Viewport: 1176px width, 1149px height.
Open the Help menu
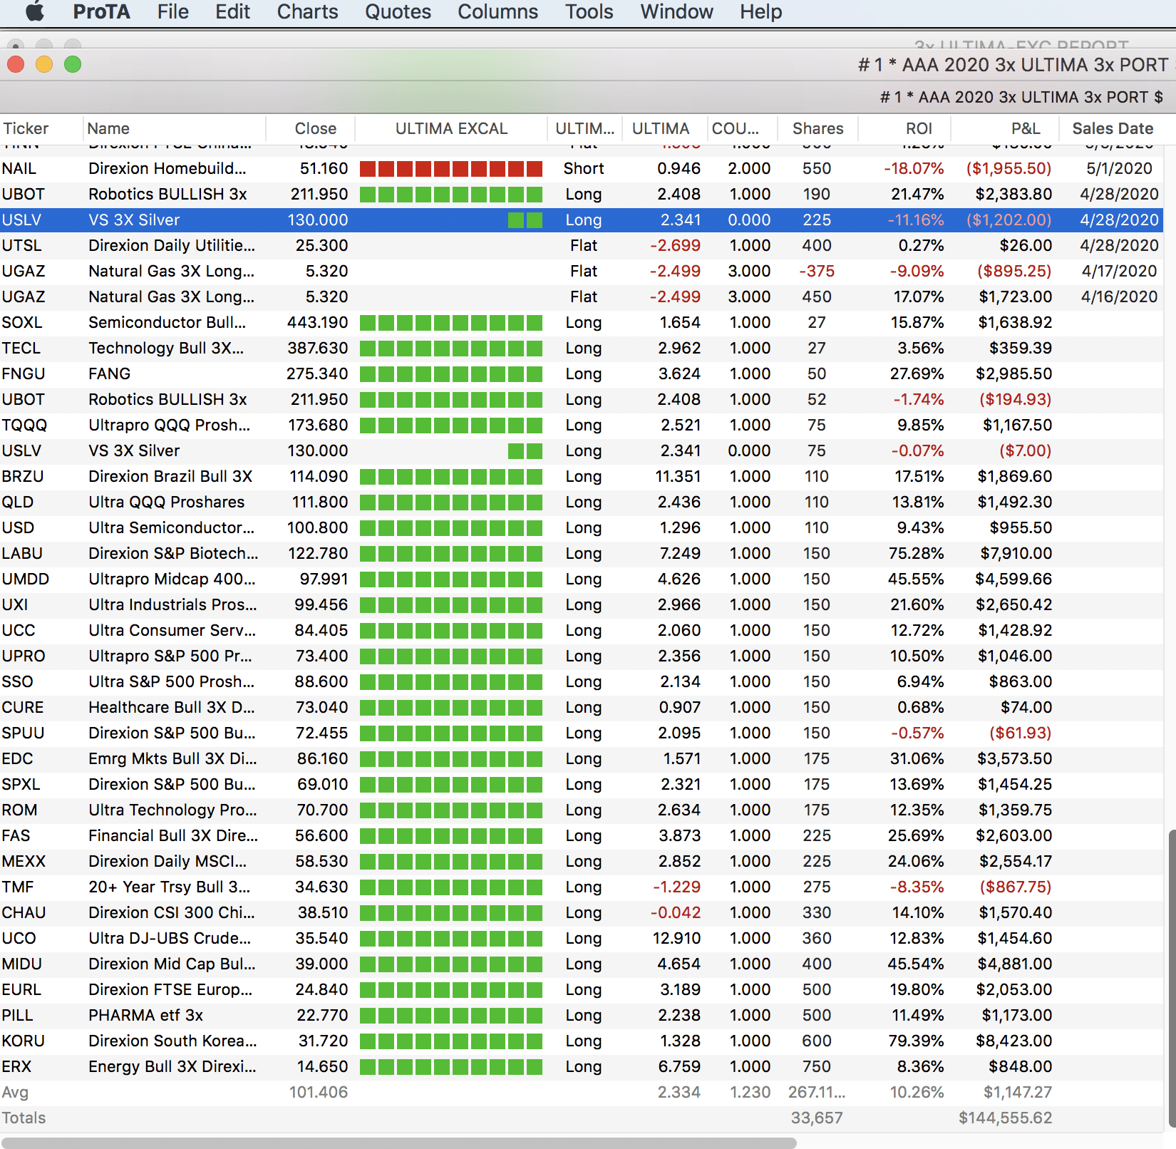tap(760, 11)
